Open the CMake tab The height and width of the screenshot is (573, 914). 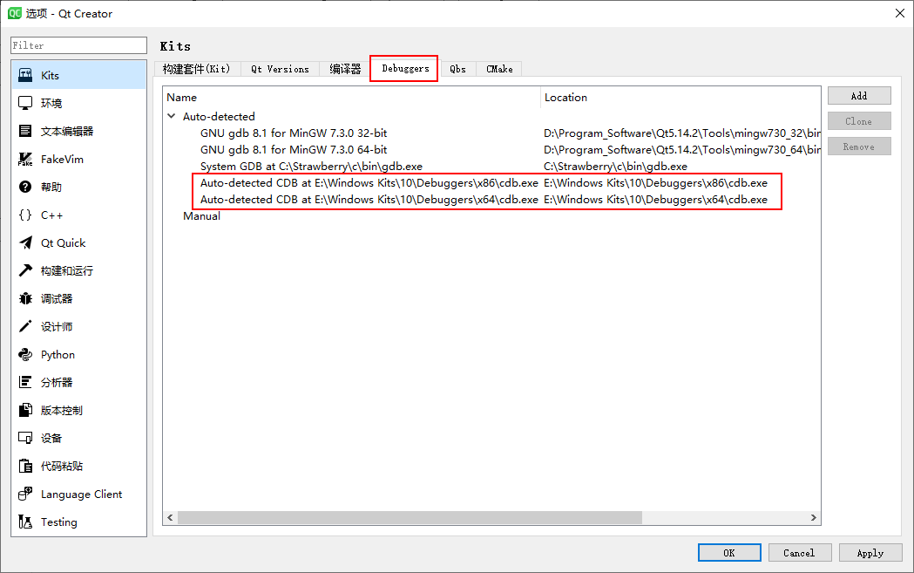click(x=498, y=68)
